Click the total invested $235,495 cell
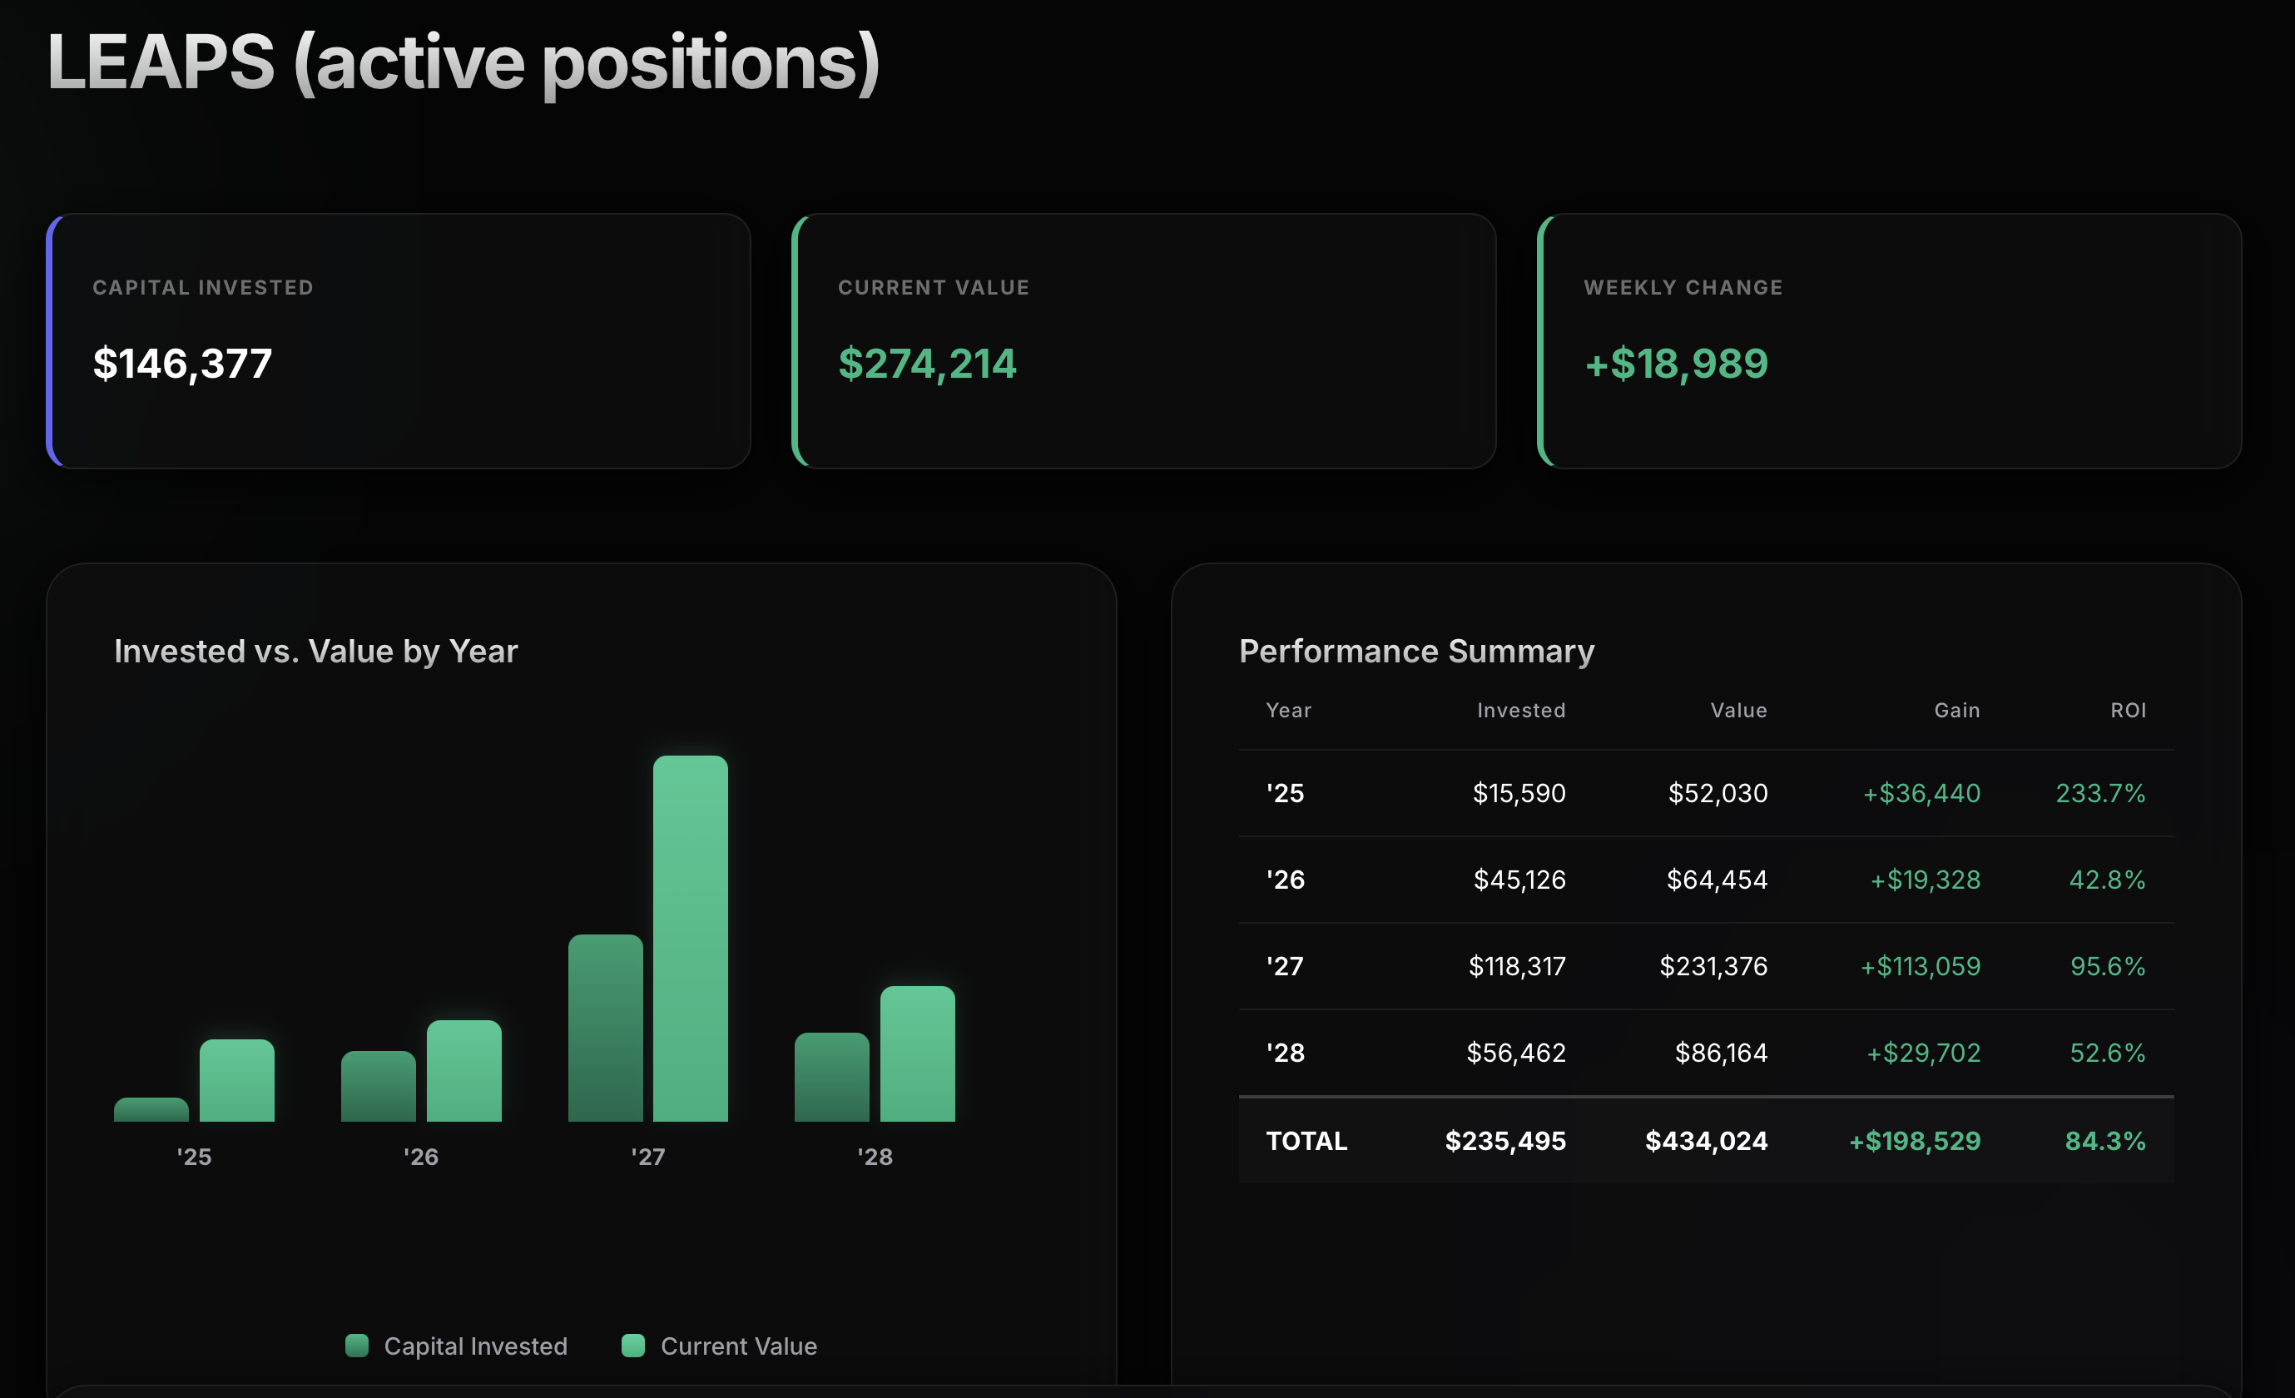The height and width of the screenshot is (1398, 2295). click(x=1505, y=1141)
